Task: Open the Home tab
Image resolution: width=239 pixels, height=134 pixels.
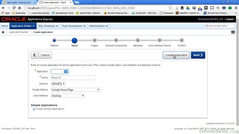Action: click(4, 26)
